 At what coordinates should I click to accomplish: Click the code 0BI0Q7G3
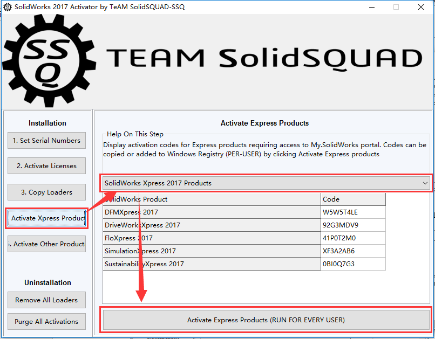(x=338, y=264)
